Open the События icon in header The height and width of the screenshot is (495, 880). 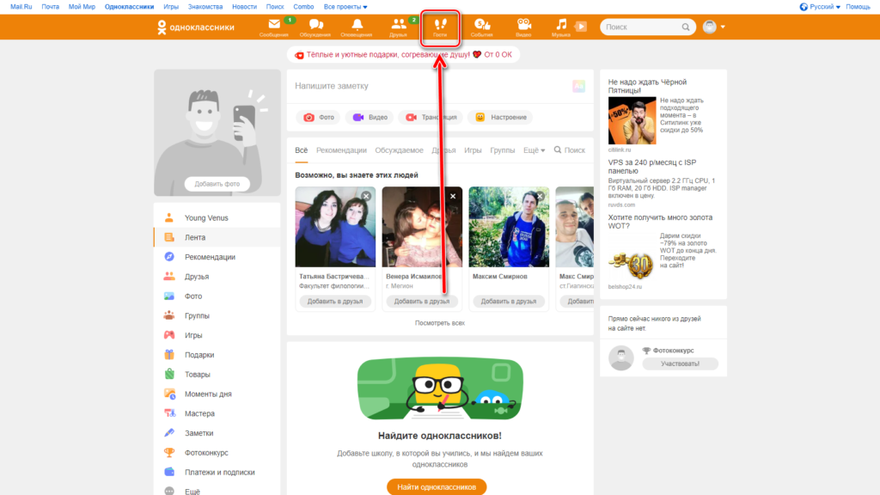[481, 27]
